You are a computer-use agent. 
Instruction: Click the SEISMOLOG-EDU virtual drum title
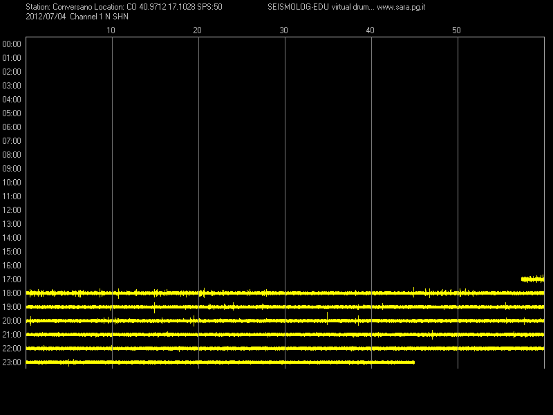[x=321, y=7]
